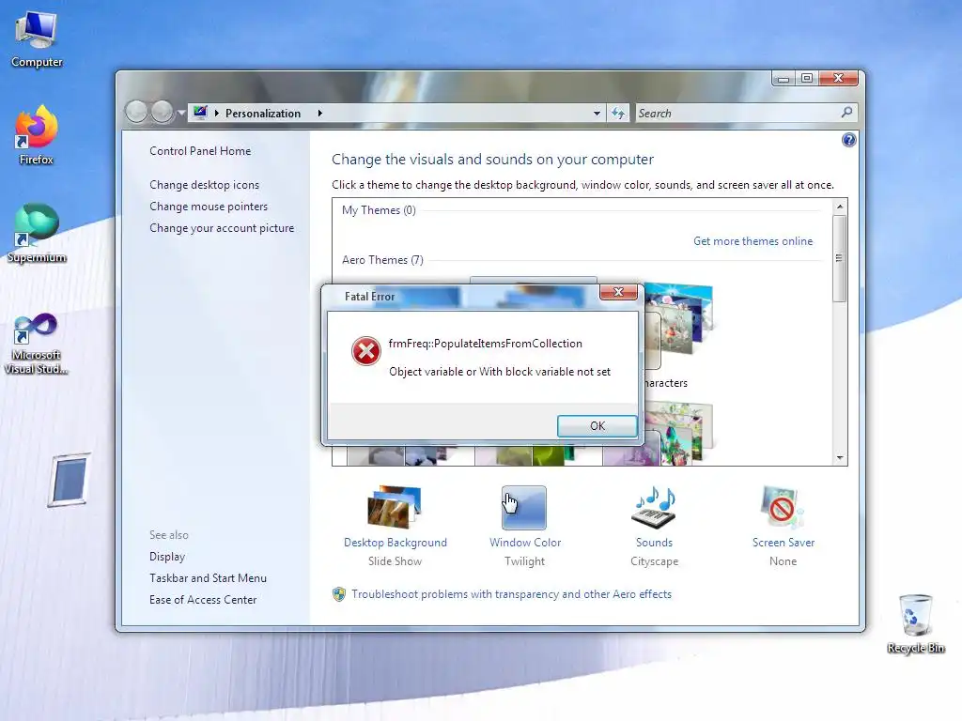Open Change mouse pointers
This screenshot has height=721, width=962.
click(209, 206)
